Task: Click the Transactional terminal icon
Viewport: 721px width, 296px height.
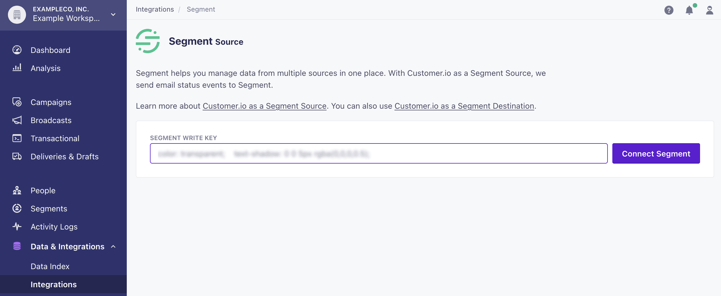Action: [x=17, y=138]
